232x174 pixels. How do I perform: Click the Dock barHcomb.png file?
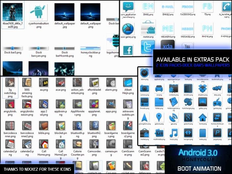(64, 48)
